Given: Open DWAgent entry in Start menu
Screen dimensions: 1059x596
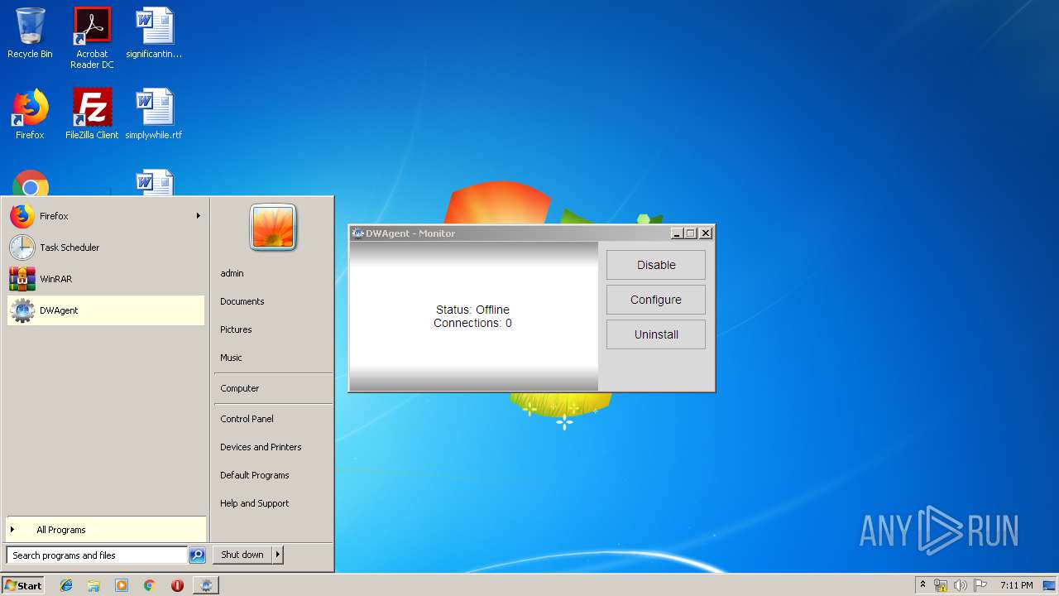Looking at the screenshot, I should click(x=106, y=310).
